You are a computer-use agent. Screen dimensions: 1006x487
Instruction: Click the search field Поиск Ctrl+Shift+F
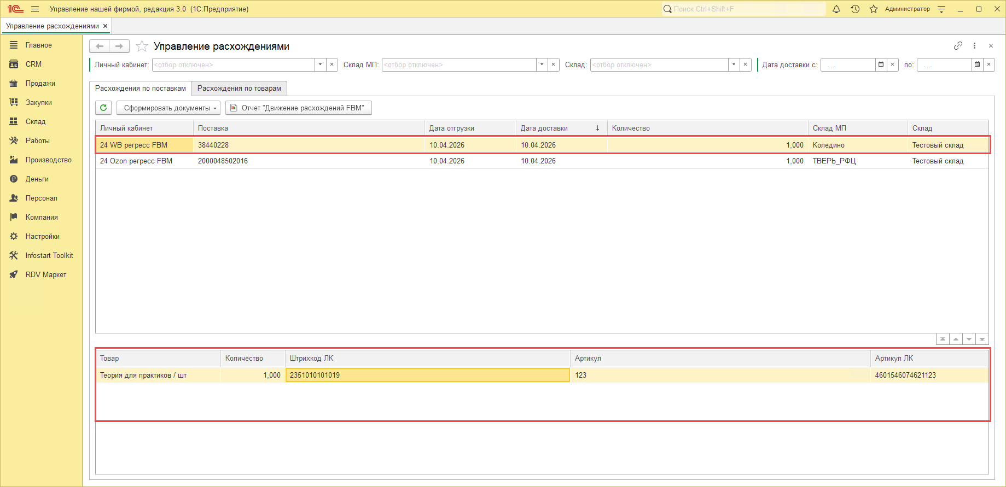coord(743,9)
